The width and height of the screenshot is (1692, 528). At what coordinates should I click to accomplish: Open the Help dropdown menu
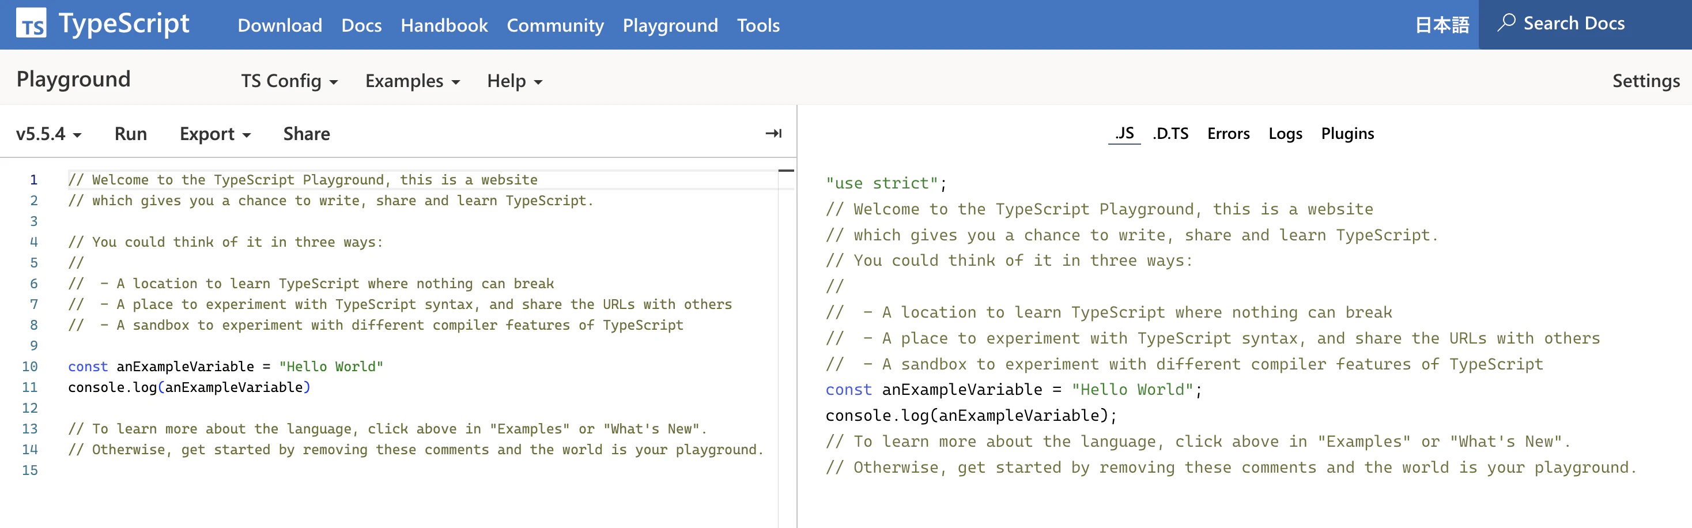514,81
